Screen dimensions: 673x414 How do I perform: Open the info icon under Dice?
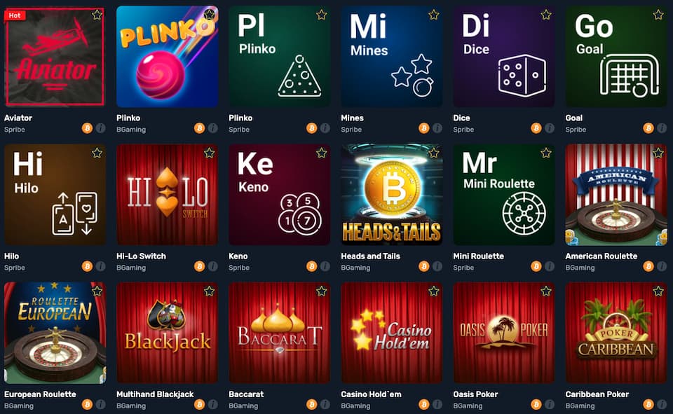(550, 128)
